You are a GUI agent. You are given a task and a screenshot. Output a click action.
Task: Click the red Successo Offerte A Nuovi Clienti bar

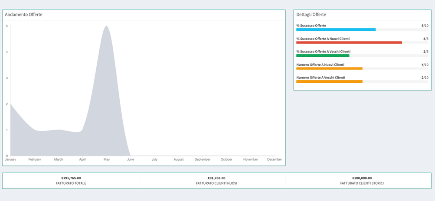click(349, 42)
